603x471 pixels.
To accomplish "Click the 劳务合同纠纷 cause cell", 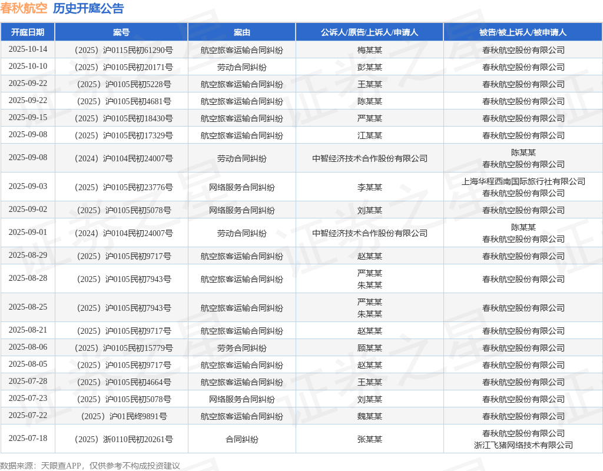I will tap(242, 348).
